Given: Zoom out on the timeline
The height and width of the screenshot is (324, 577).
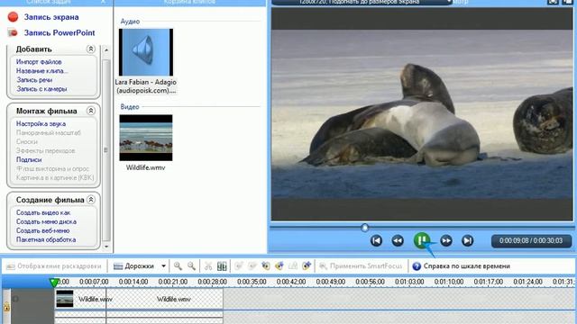Looking at the screenshot, I should [x=191, y=266].
